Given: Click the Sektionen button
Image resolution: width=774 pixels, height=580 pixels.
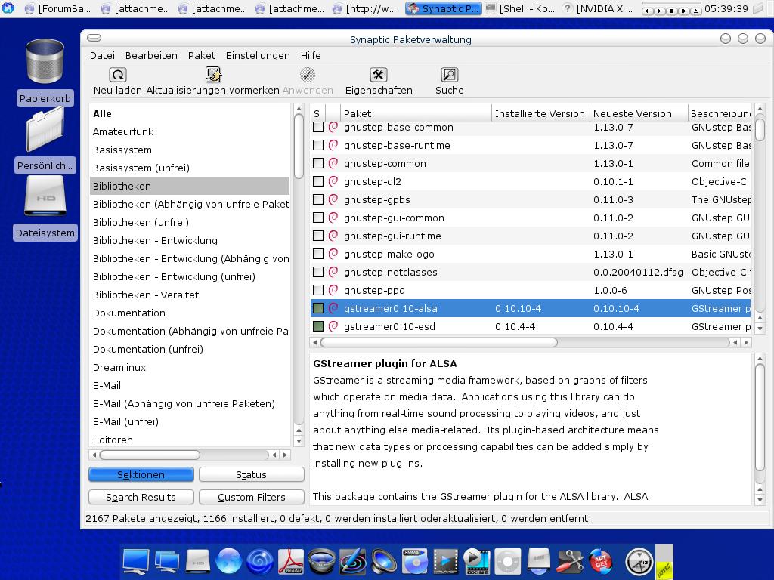Looking at the screenshot, I should [141, 474].
